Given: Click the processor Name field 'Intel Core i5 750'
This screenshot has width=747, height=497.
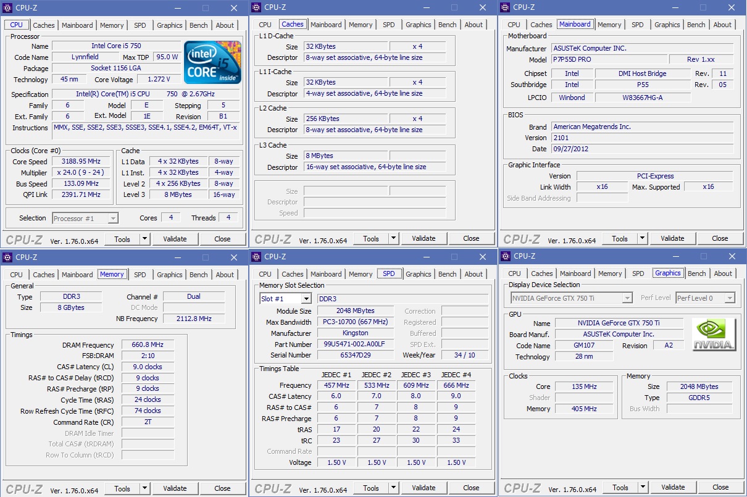Looking at the screenshot, I should [x=116, y=46].
